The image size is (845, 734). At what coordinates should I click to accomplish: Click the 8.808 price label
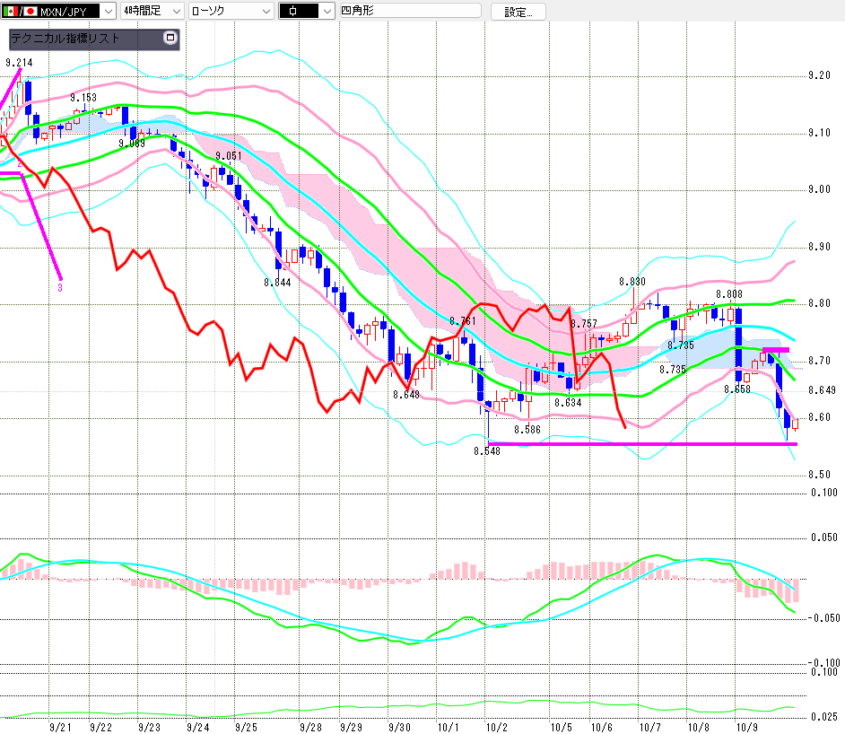pos(729,294)
